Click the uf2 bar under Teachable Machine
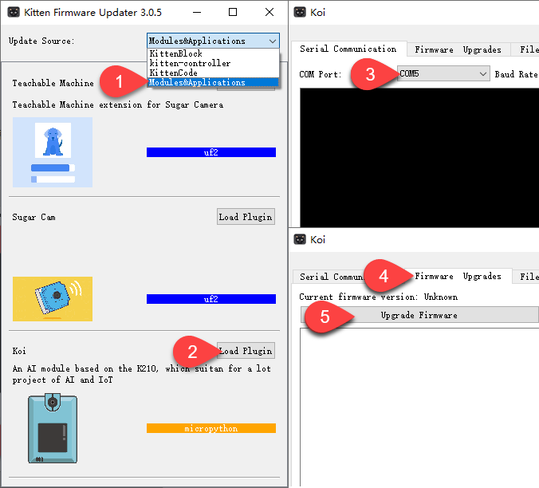The height and width of the screenshot is (488, 539). pyautogui.click(x=211, y=152)
